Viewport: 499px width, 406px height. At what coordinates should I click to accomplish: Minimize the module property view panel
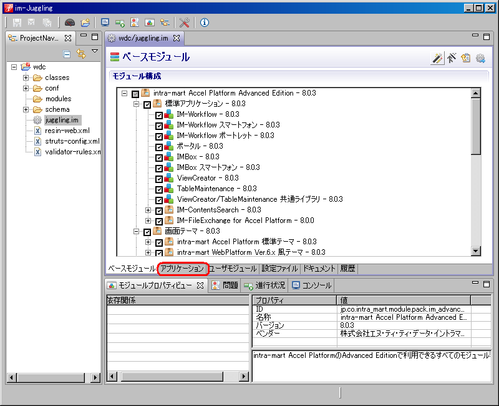click(475, 283)
